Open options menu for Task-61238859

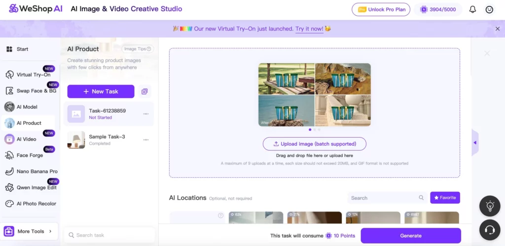pyautogui.click(x=146, y=114)
